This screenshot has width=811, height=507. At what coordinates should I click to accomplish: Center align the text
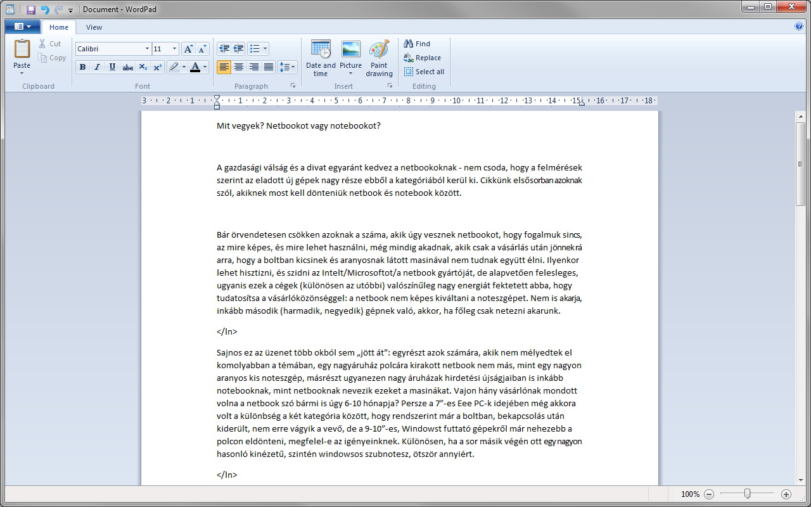(238, 67)
